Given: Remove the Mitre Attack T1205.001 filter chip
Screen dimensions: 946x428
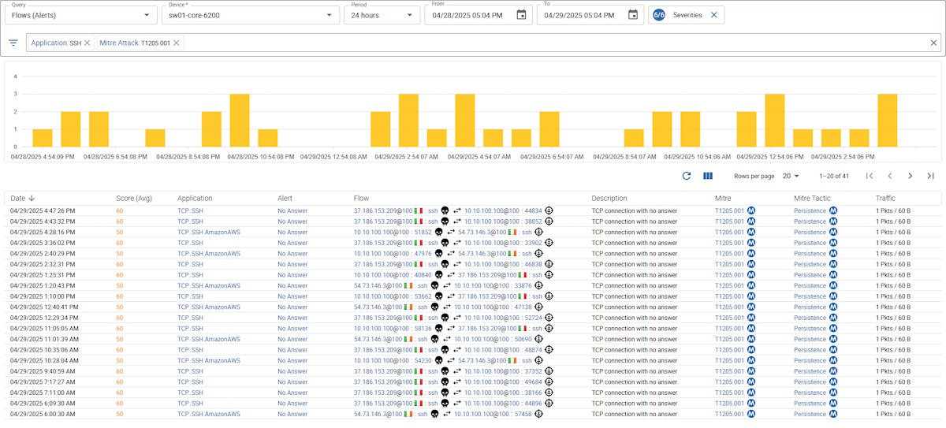Looking at the screenshot, I should (x=176, y=43).
